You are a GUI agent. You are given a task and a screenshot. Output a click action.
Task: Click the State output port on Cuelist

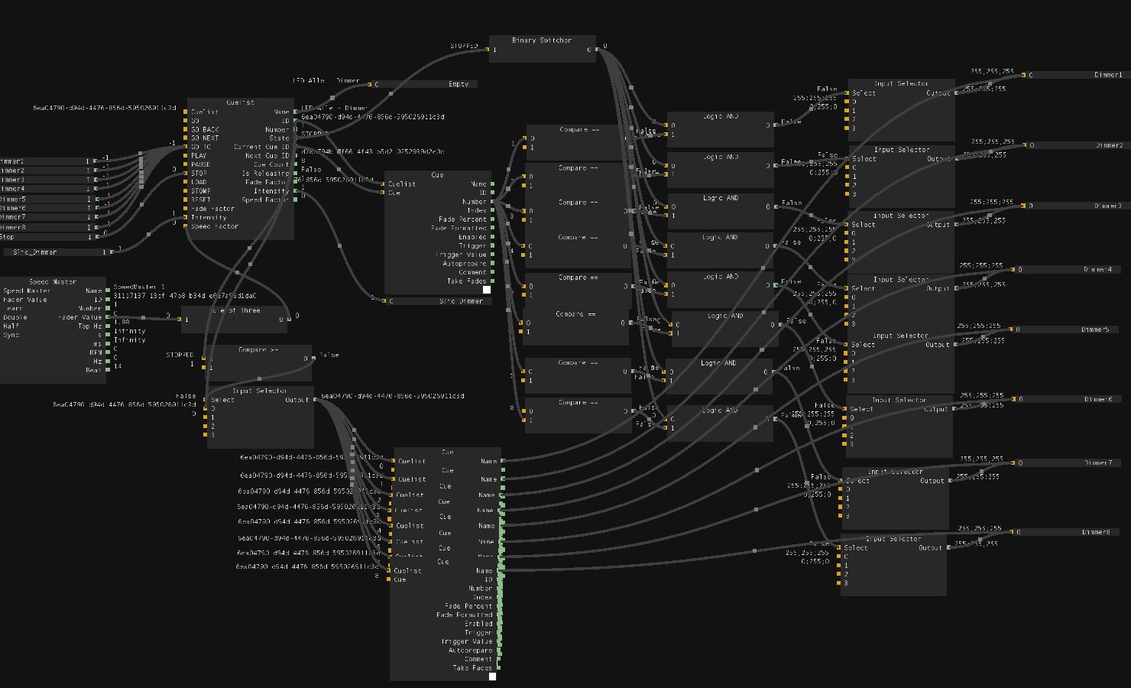click(x=296, y=138)
